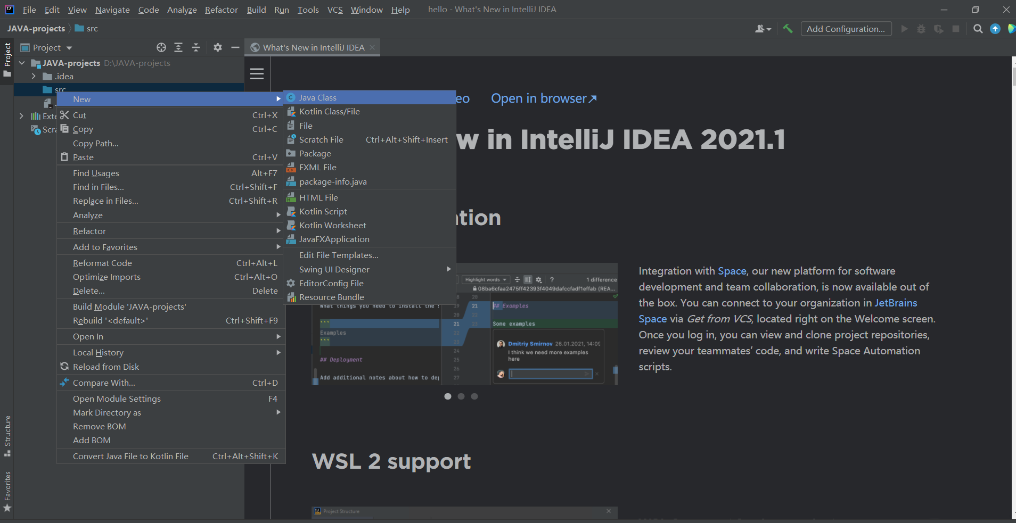Open the Navigate menu in menu bar
Viewport: 1016px width, 523px height.
coord(112,10)
